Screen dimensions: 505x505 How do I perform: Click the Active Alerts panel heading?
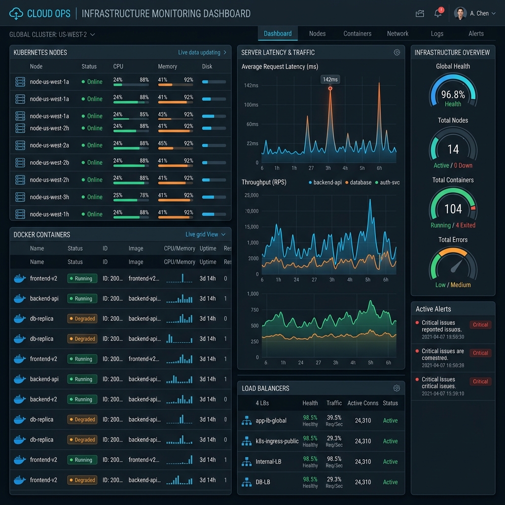433,309
